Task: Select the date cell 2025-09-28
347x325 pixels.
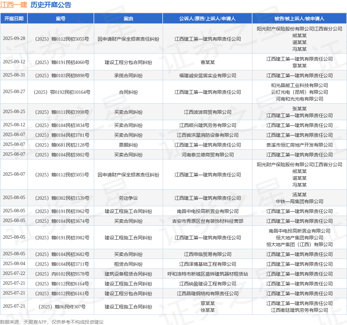Action: coord(14,39)
